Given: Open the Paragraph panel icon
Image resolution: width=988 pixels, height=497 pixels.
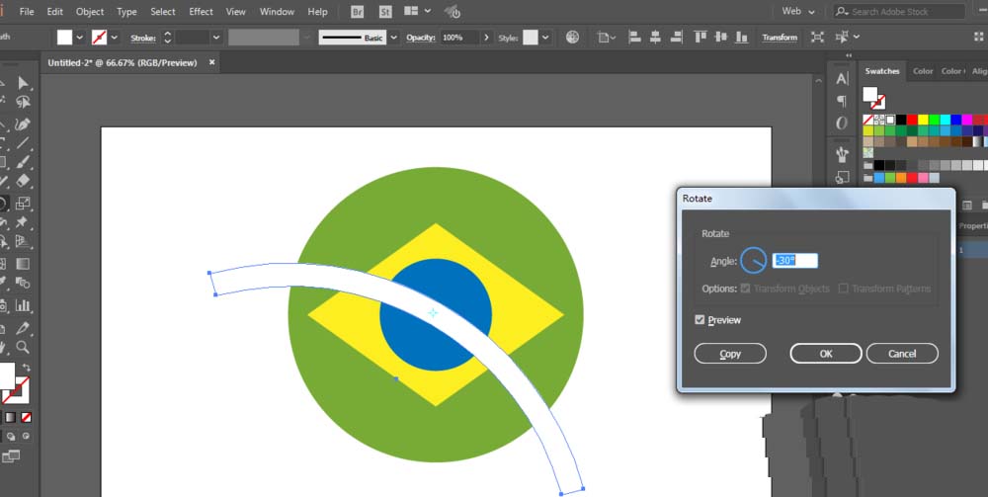Looking at the screenshot, I should pos(842,101).
